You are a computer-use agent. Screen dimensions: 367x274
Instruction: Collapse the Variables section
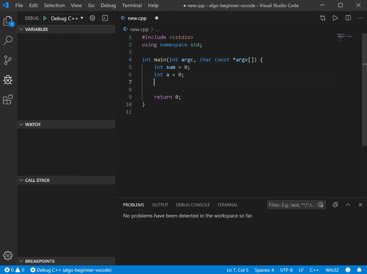coord(36,29)
